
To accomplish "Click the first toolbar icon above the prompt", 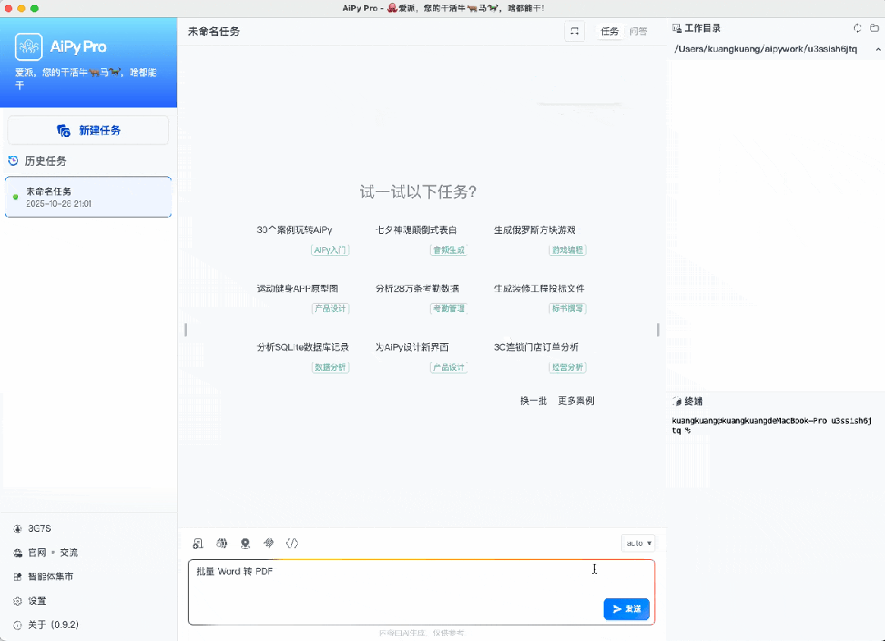I will pos(198,543).
